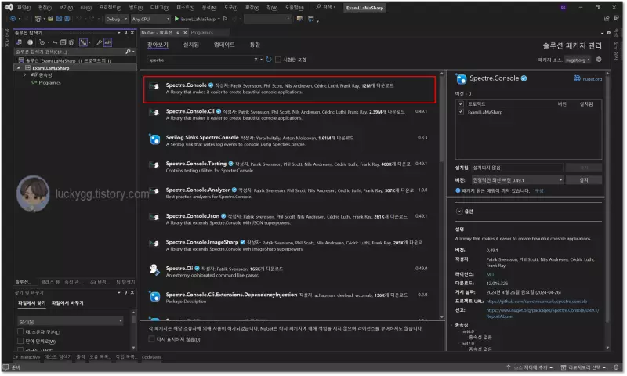
Task: Click the status bar notification icon at bottom-left
Action: coord(5,367)
